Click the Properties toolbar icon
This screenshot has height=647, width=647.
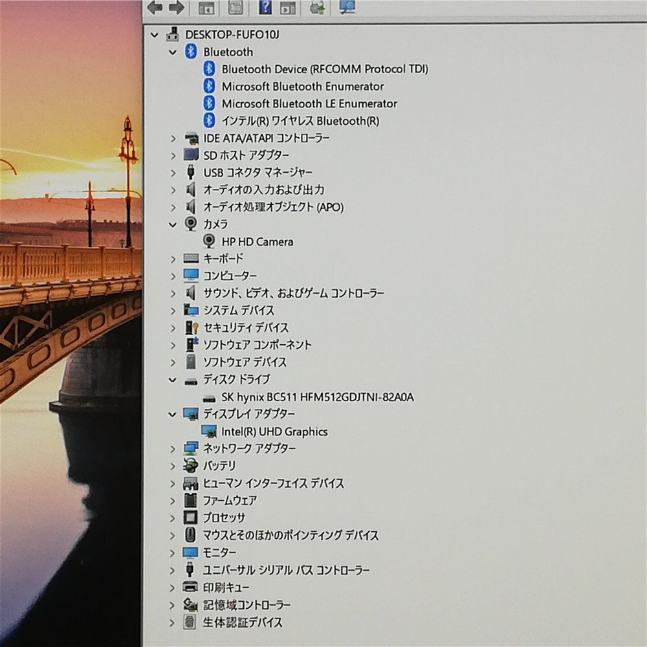[236, 7]
